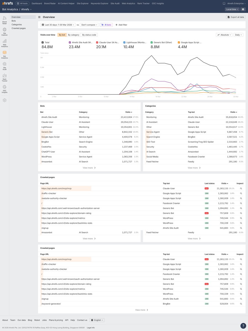This screenshot has height=331, width=248.
Task: Click Add filter
Action: 121,25
